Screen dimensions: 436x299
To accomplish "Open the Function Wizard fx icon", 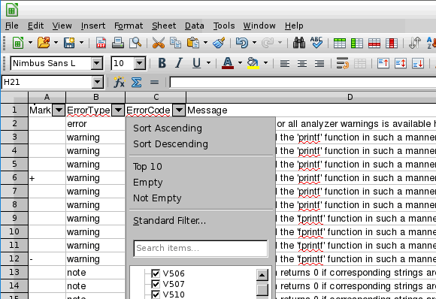I will tap(120, 82).
